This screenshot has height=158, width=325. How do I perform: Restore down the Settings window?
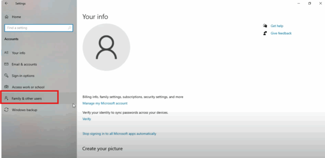[309, 3]
